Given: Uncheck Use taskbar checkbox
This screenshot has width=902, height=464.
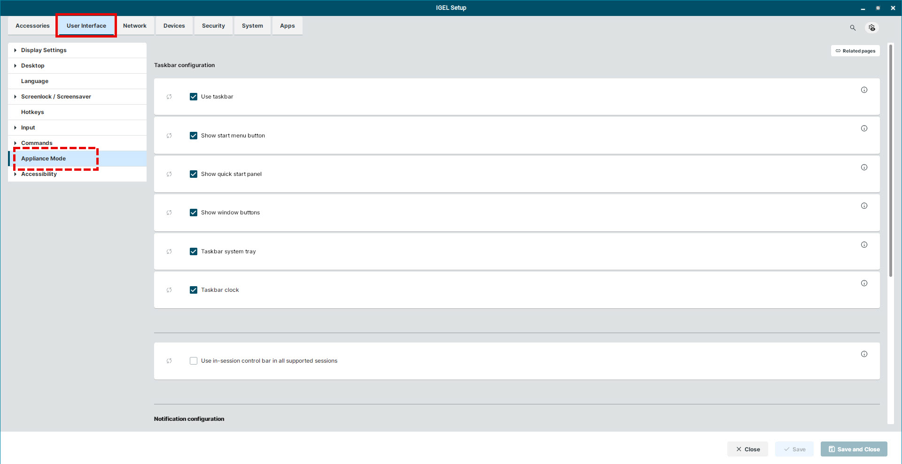Looking at the screenshot, I should tap(194, 97).
